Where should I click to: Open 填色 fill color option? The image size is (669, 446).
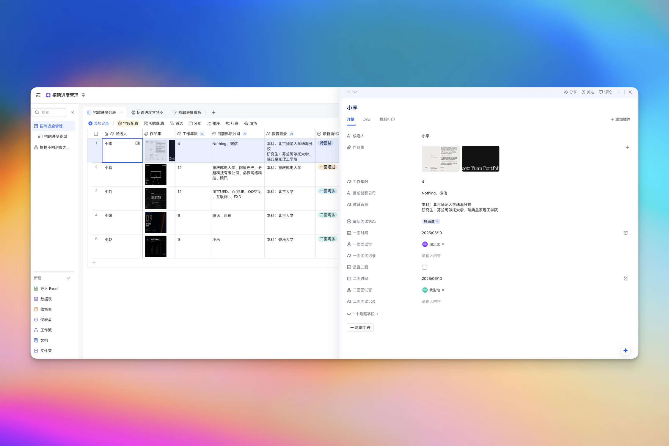[x=250, y=123]
